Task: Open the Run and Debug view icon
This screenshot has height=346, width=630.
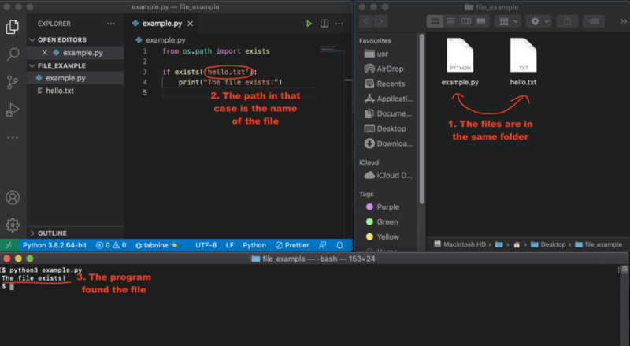Action: point(13,110)
